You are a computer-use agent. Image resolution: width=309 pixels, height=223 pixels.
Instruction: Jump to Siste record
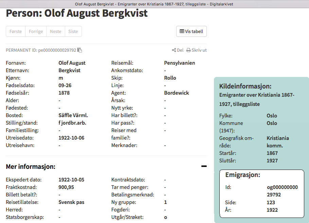pos(73,31)
